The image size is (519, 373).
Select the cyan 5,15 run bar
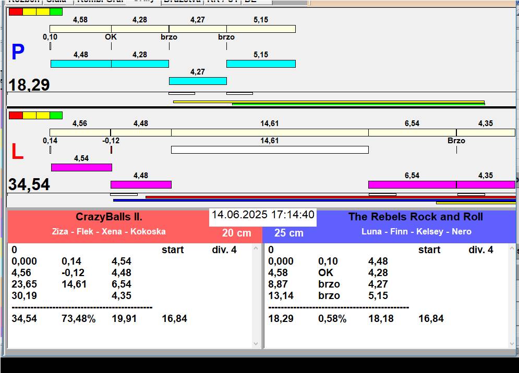click(x=261, y=64)
